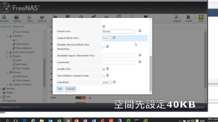Open File Explorer from the taskbar
Screen dimensions: 218x122
click(42, 121)
